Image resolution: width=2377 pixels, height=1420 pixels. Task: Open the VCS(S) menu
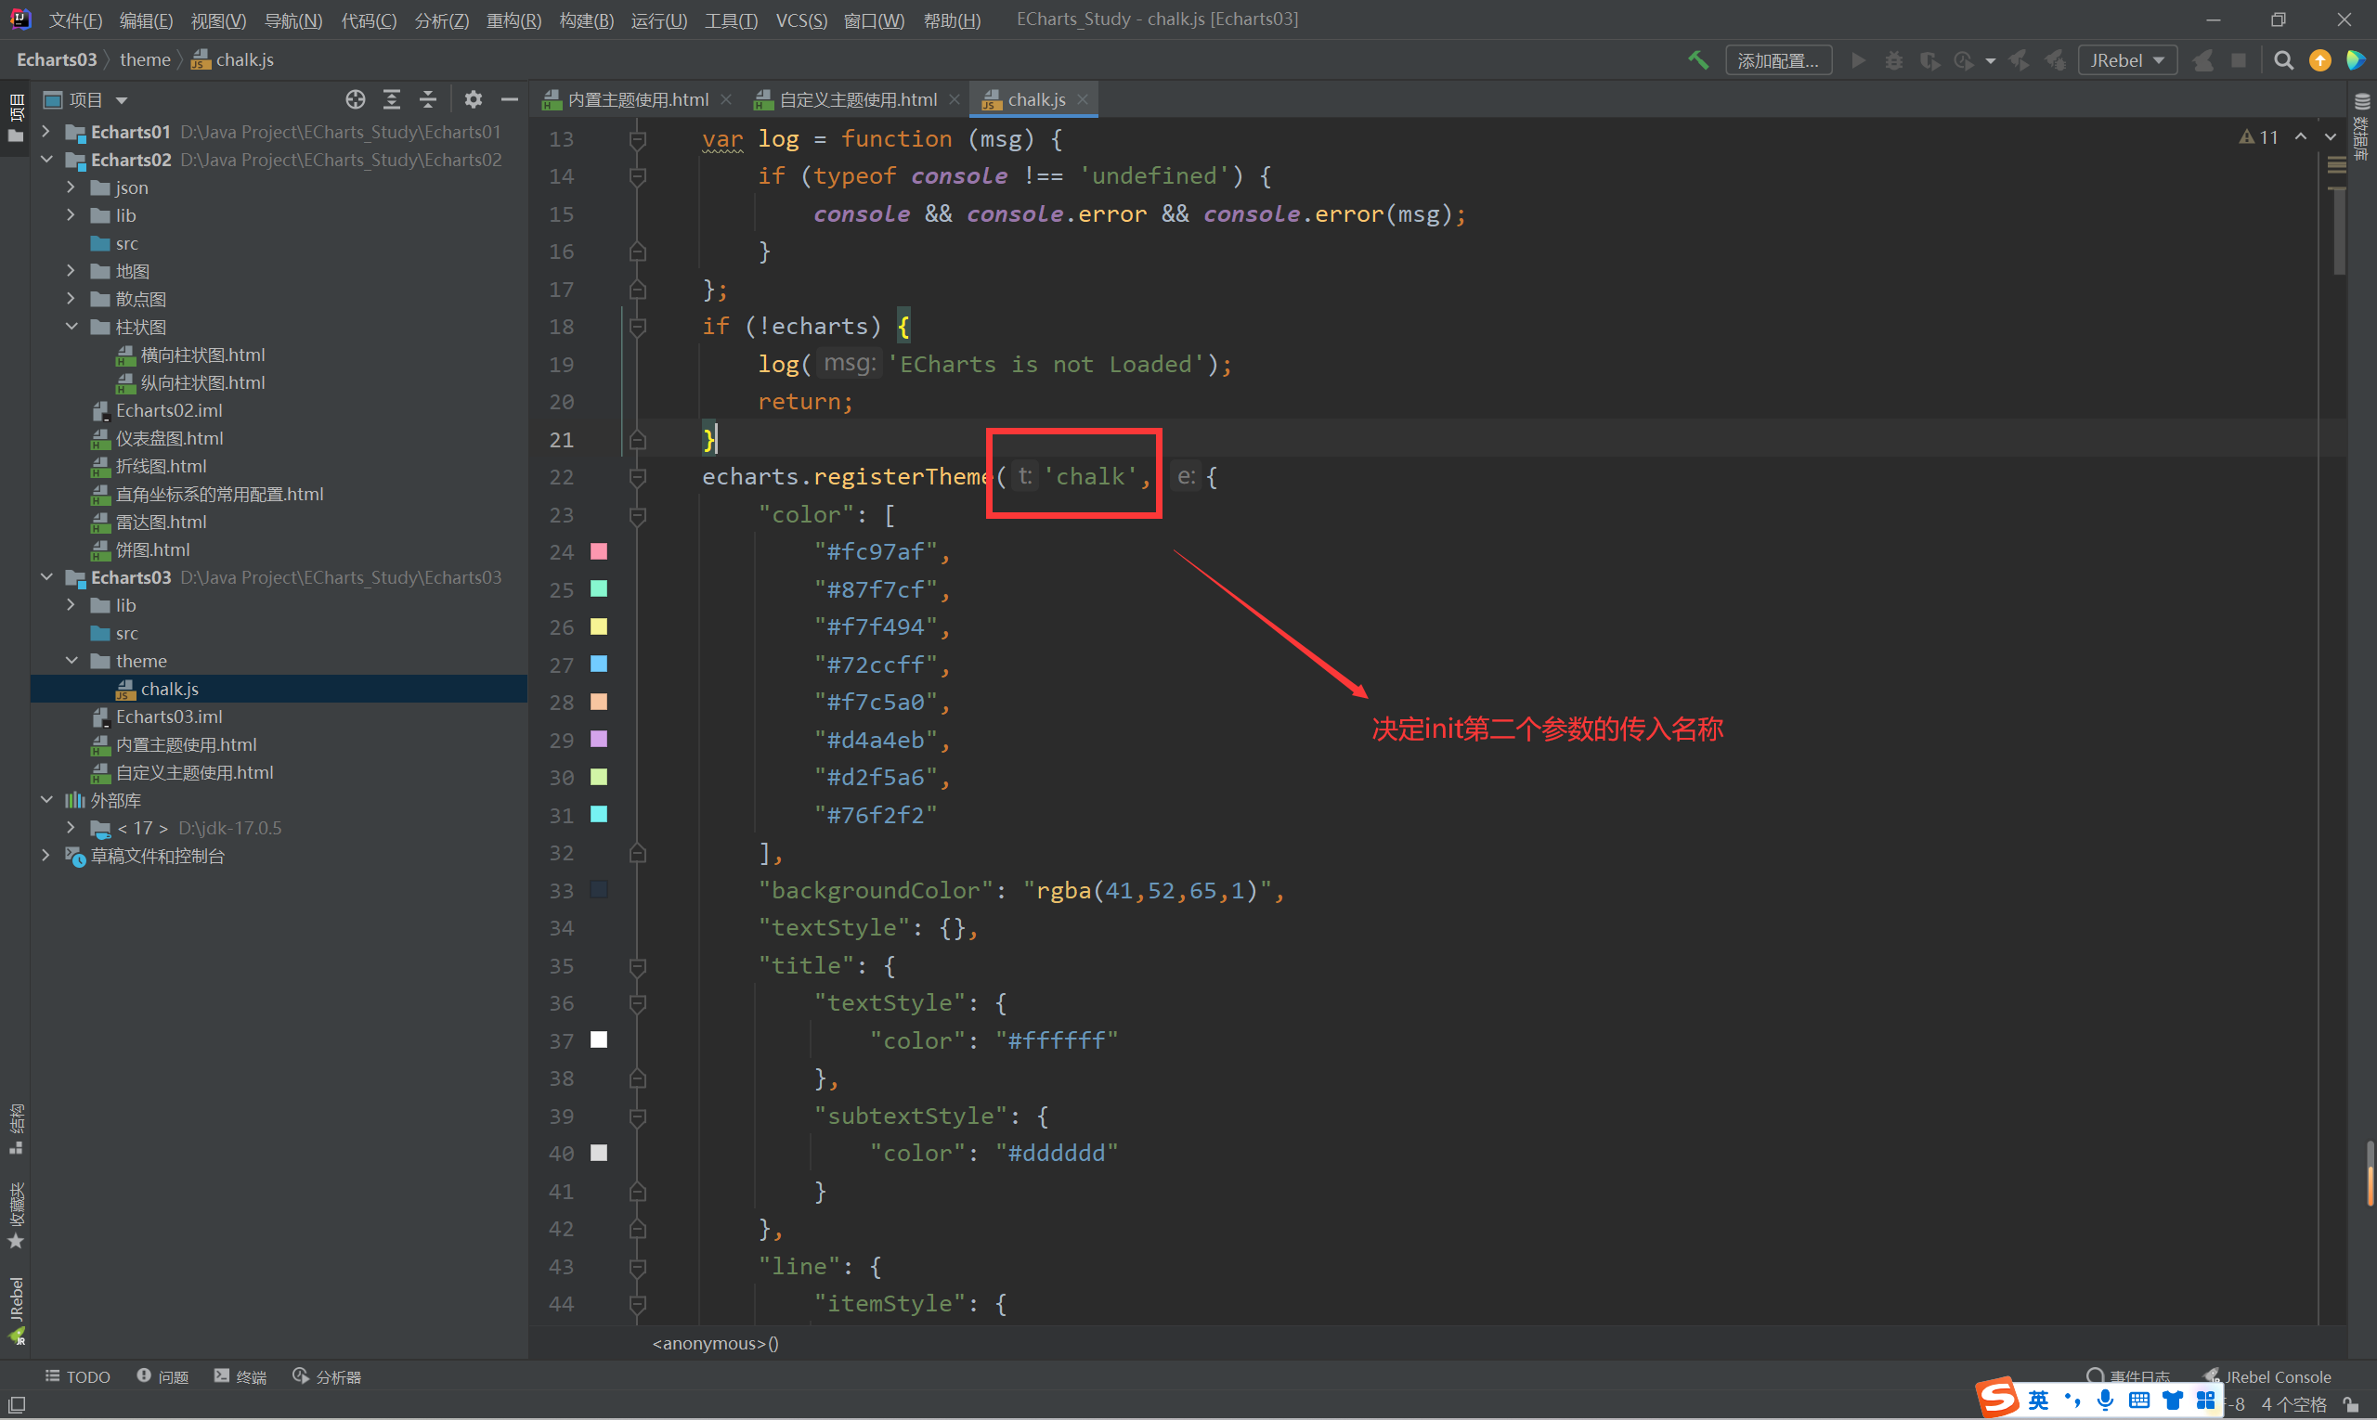point(800,20)
